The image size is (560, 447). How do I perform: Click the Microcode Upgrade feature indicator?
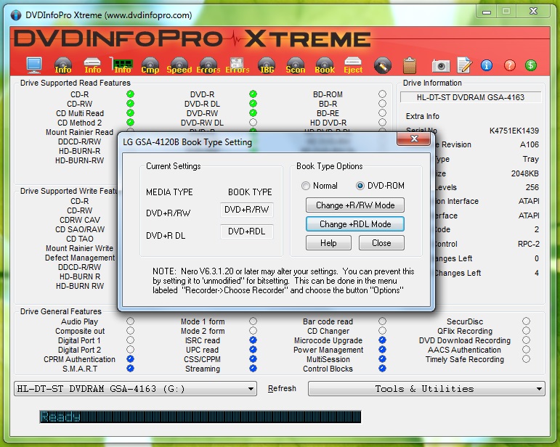coord(382,340)
